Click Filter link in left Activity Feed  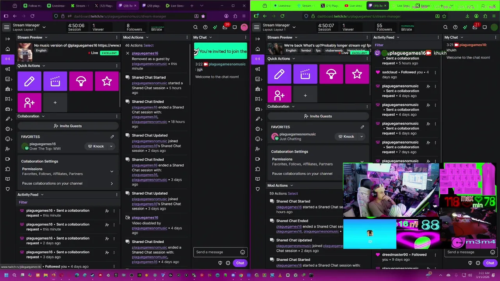(23, 202)
